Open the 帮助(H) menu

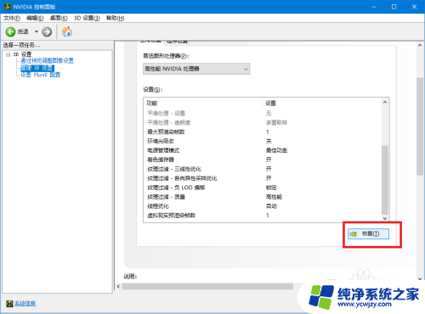pos(115,18)
